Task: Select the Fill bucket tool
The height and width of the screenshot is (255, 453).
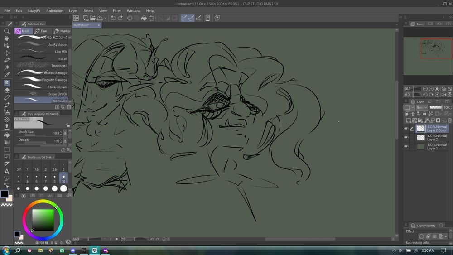Action: point(7,135)
